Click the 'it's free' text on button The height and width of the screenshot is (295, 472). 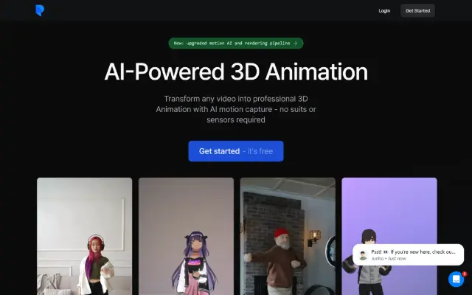(x=260, y=151)
